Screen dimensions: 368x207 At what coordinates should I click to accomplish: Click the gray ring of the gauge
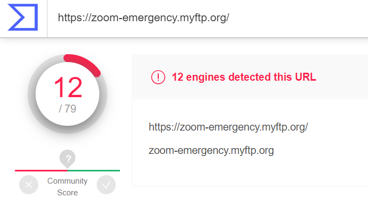click(x=31, y=94)
